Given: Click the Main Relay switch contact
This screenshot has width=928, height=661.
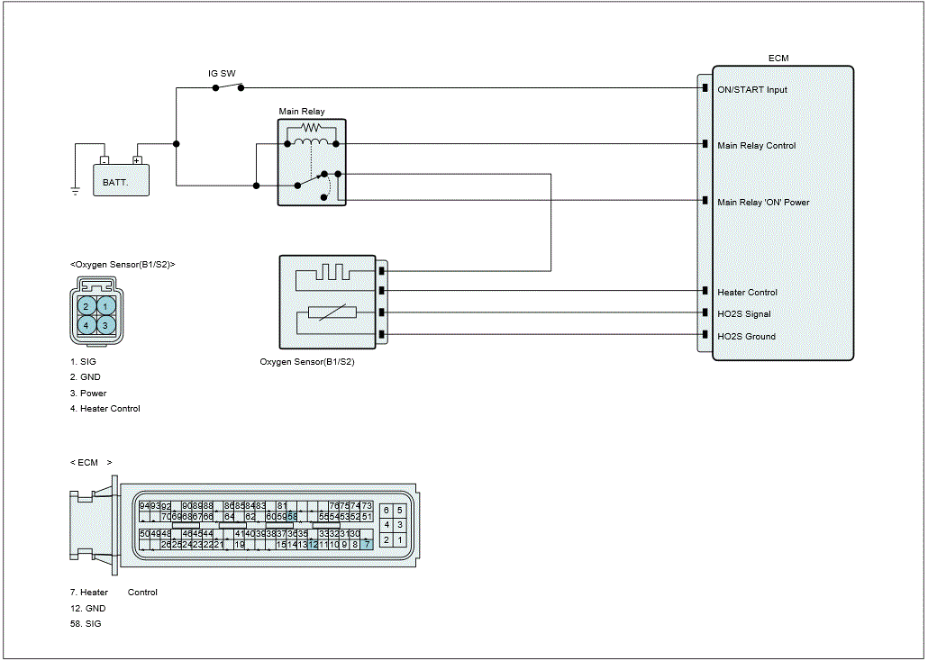Looking at the screenshot, I should click(315, 180).
